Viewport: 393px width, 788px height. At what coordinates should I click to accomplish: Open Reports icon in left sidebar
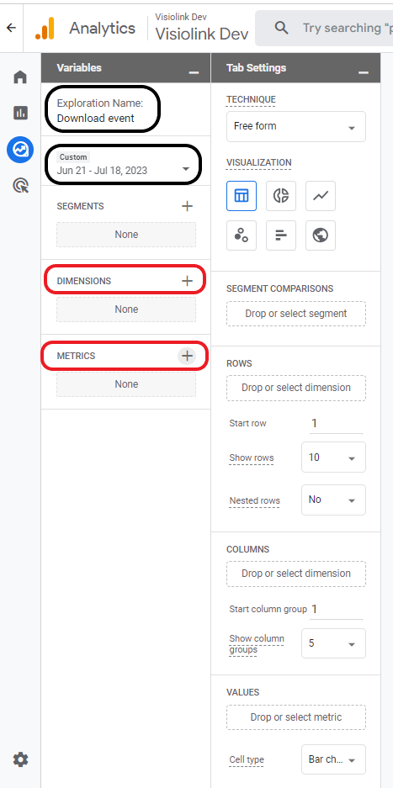click(20, 113)
